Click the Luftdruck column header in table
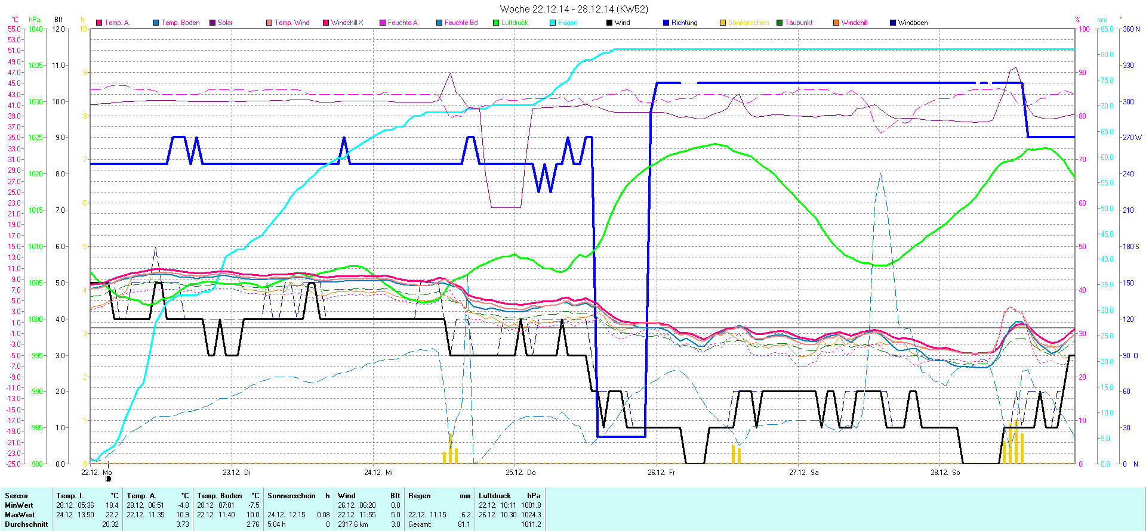The height and width of the screenshot is (531, 1146). click(x=495, y=496)
